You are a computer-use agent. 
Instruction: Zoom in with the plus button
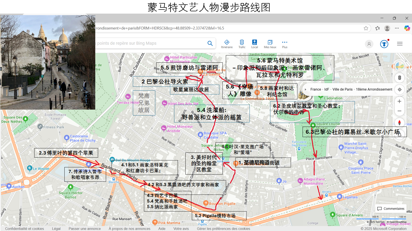coord(399,101)
